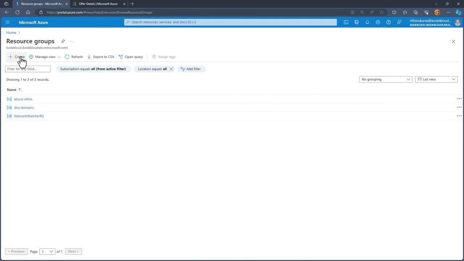Open the dns-domains resource group
The height and width of the screenshot is (261, 464).
(24, 107)
